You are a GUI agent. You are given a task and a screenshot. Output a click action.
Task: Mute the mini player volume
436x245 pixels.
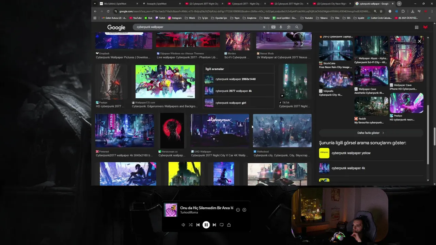tap(183, 225)
